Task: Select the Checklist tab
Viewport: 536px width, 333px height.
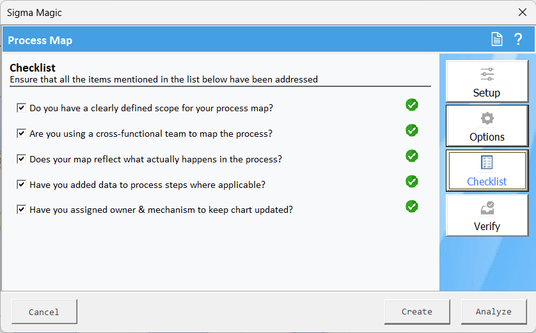Action: click(x=487, y=171)
